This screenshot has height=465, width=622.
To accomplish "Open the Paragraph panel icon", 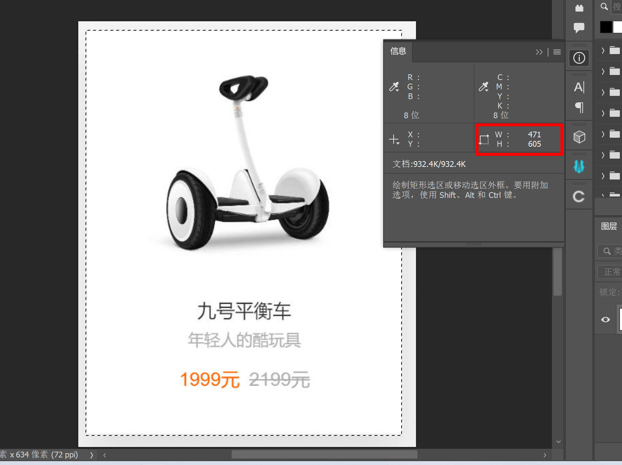I will pyautogui.click(x=579, y=107).
